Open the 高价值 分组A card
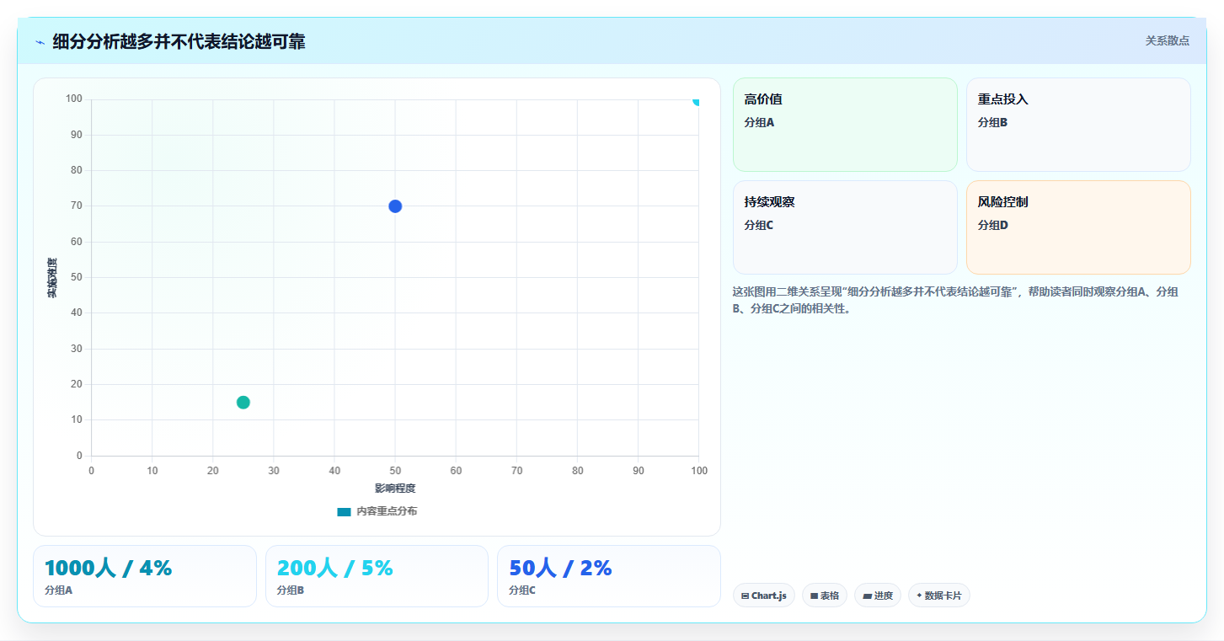Viewport: 1224px width, 641px height. click(845, 125)
